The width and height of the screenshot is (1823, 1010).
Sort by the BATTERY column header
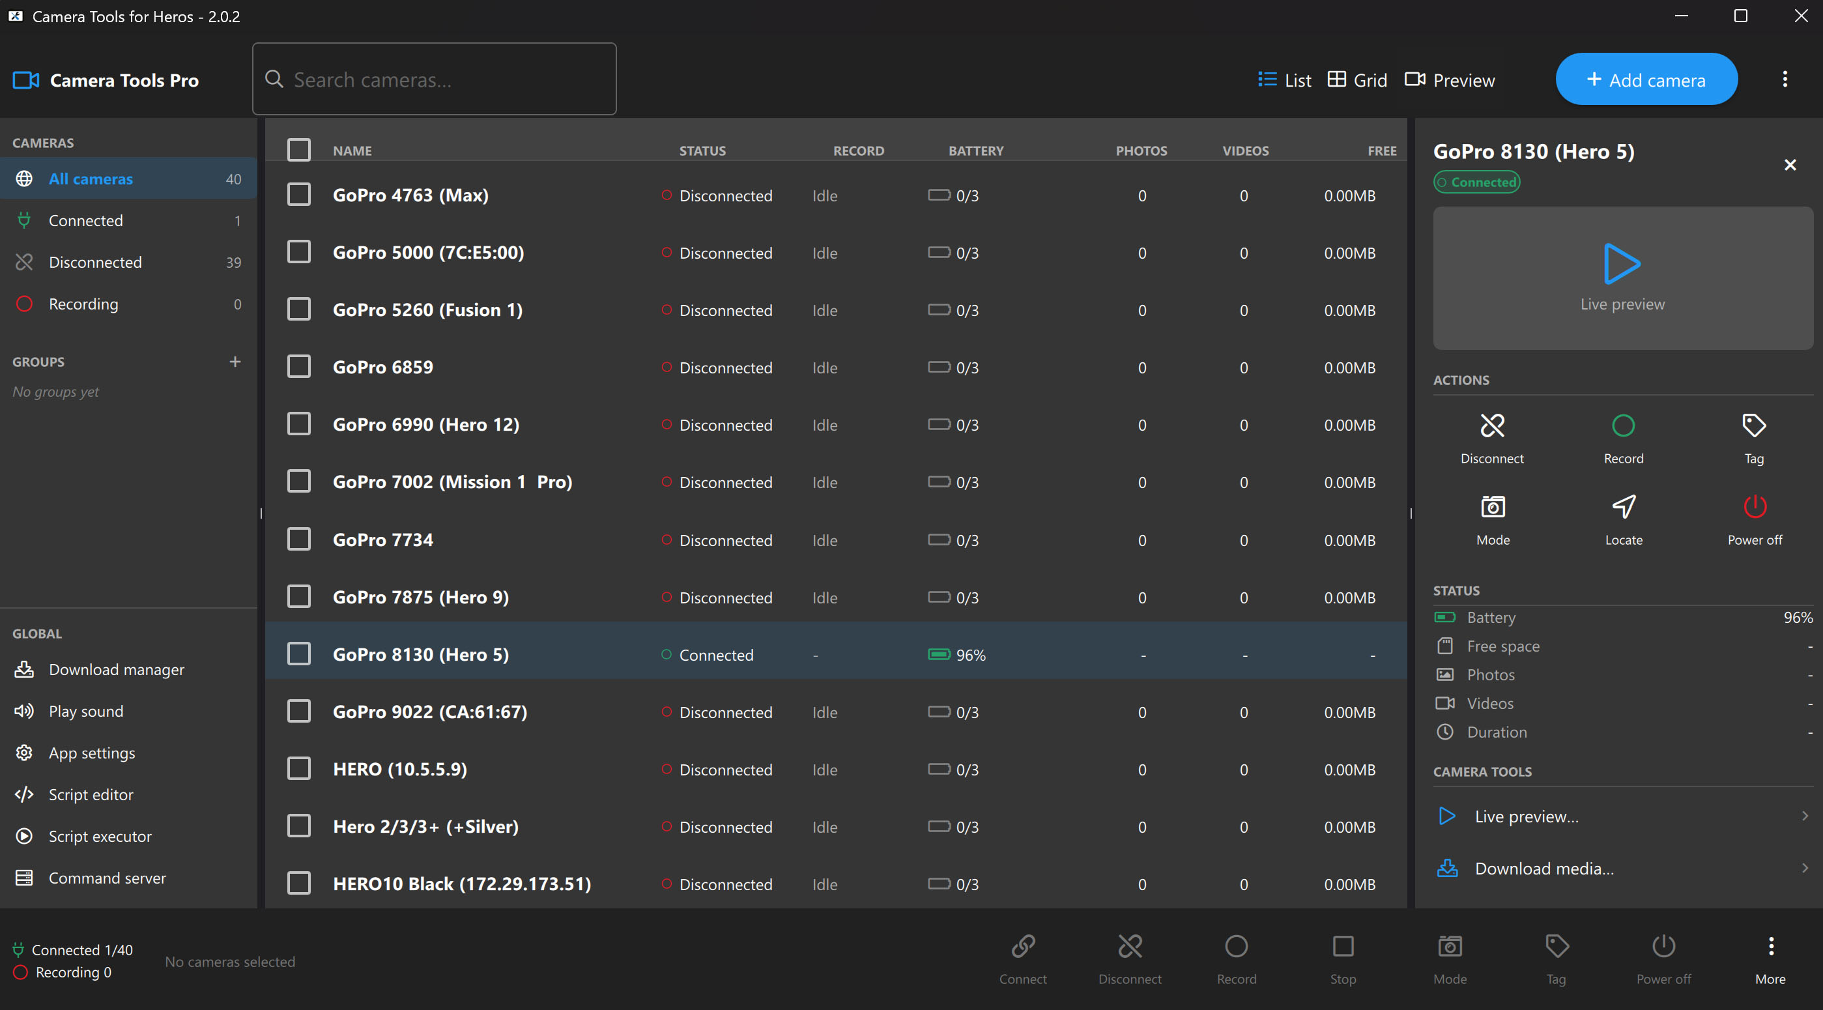[x=976, y=151]
